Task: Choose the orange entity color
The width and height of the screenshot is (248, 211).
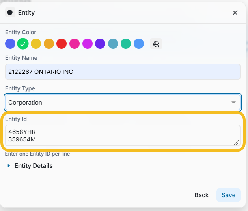Action: click(49, 44)
